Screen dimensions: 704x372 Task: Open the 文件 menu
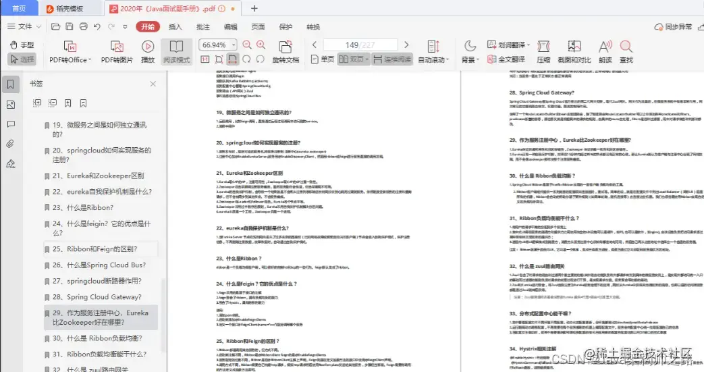24,26
